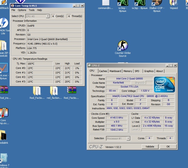The image size is (188, 168).
Task: Minimize the Core Temp window
Action: click(x=74, y=6)
